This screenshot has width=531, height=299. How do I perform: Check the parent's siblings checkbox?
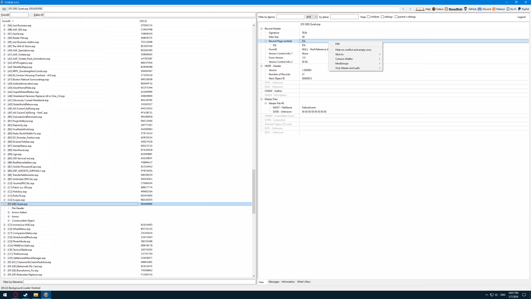396,17
